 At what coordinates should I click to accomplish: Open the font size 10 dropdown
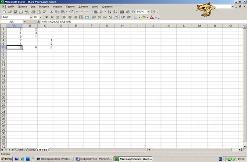click(x=41, y=17)
